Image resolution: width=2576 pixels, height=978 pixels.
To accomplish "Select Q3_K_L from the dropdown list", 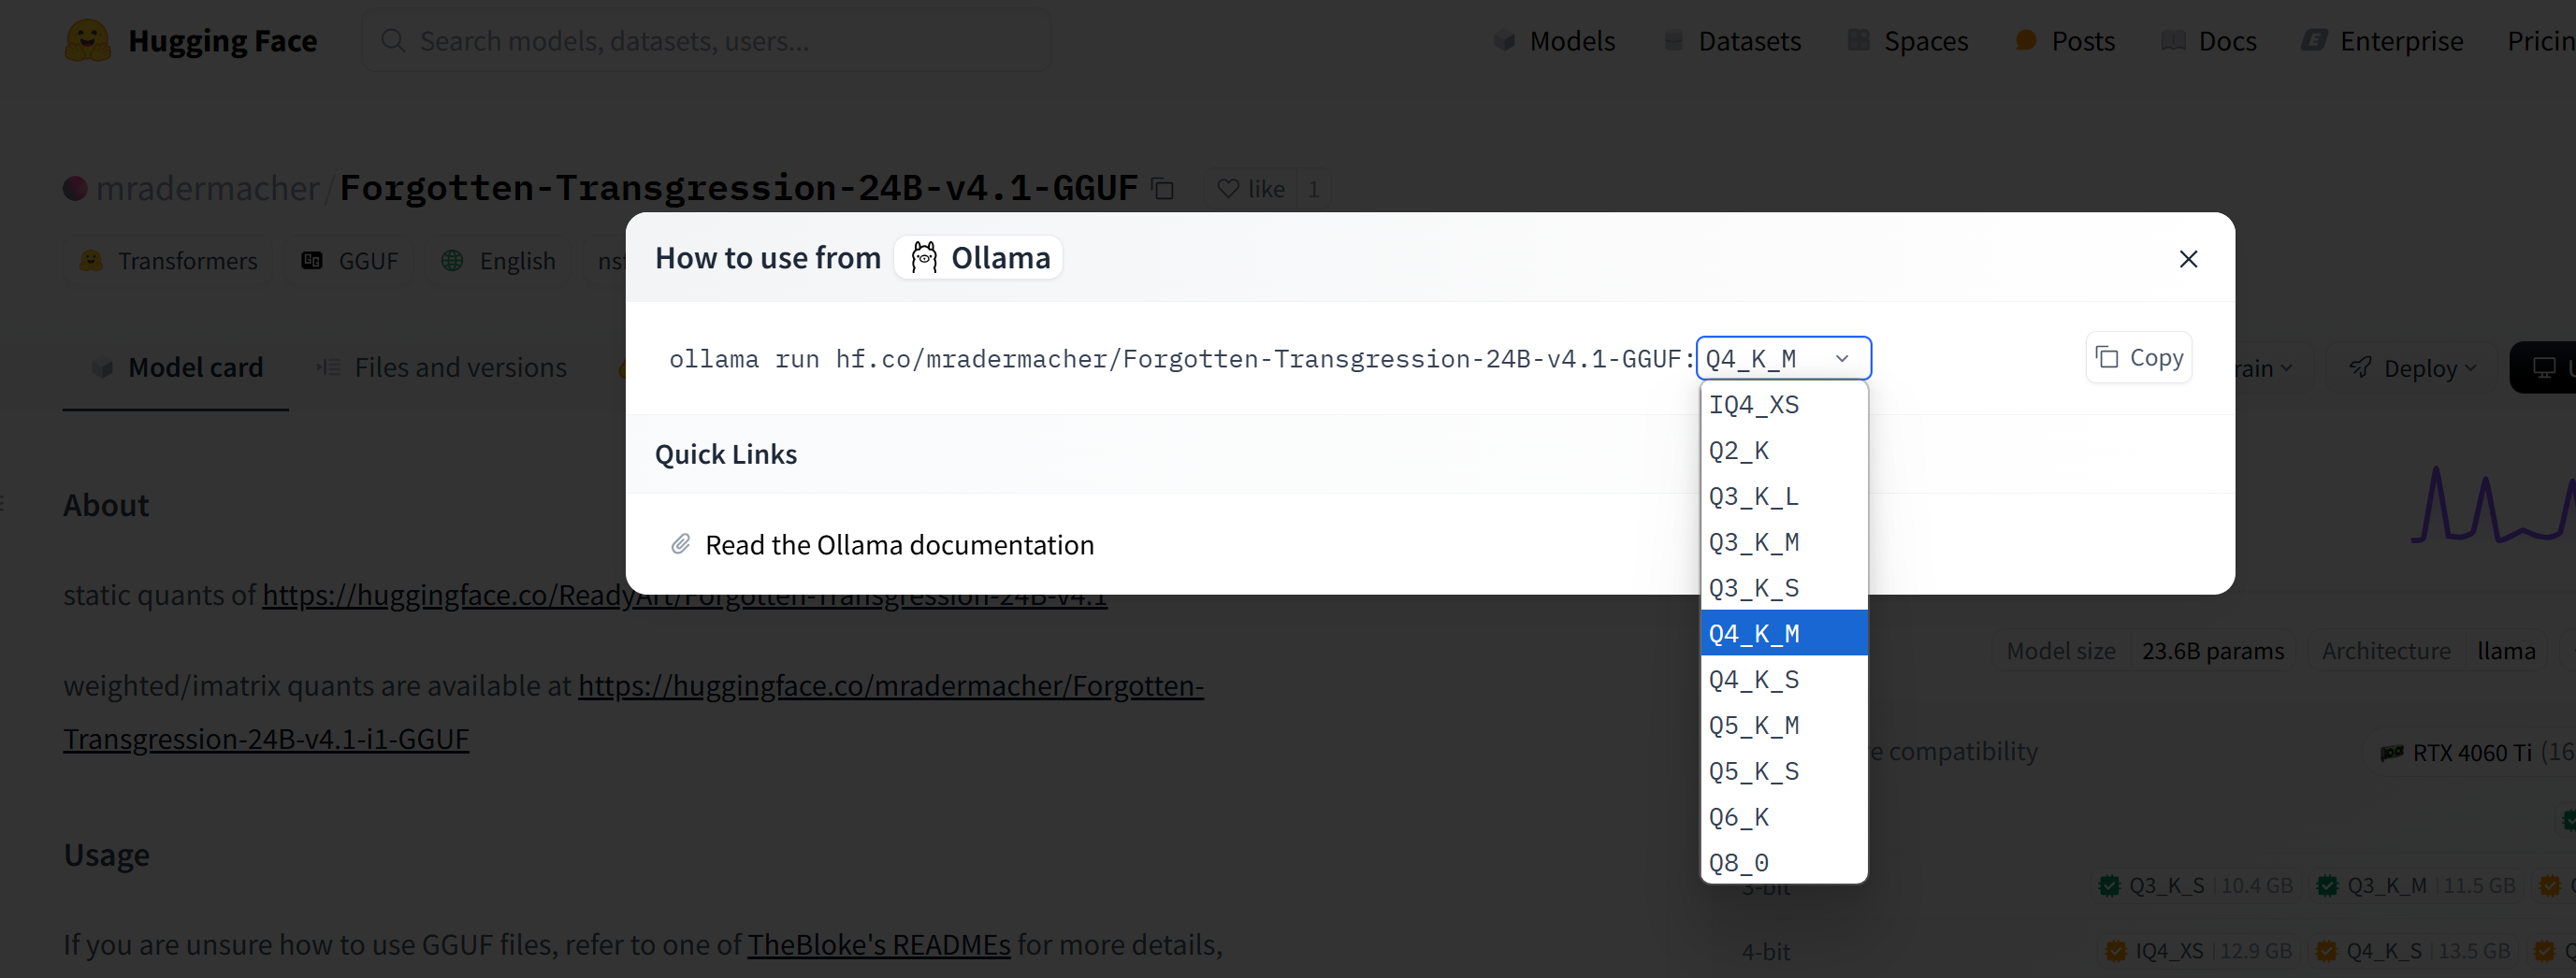I will click(1783, 496).
